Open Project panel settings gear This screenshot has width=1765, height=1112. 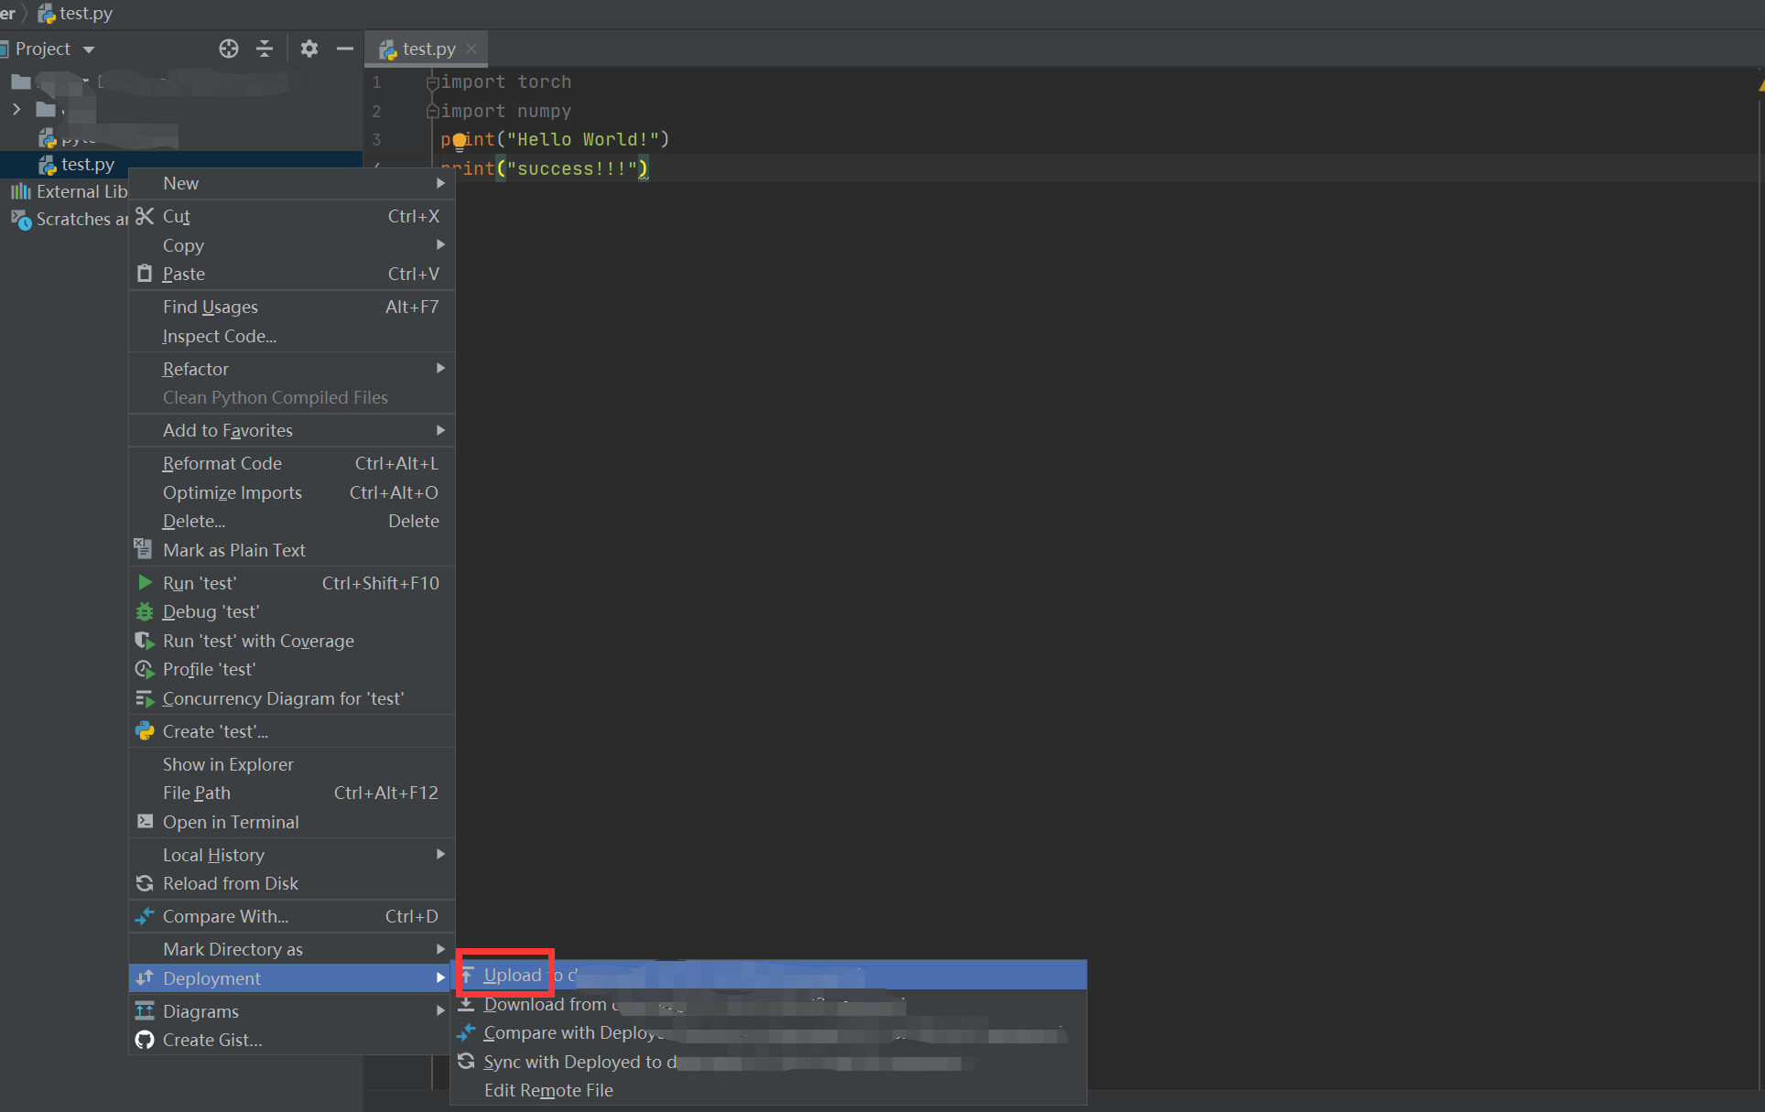(x=309, y=49)
